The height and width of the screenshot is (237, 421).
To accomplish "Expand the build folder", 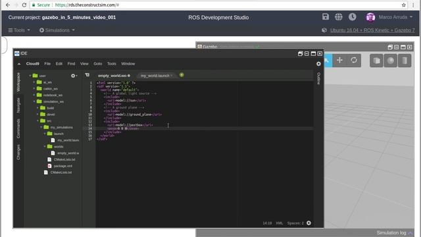I will coord(37,108).
